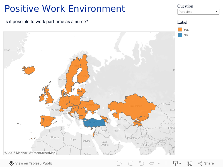The width and height of the screenshot is (223, 167).
Task: Click the Share button
Action: tap(206, 163)
